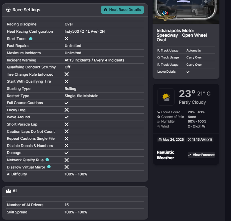Viewport: 231px width, 221px height.
Task: Click the 'Indy500 (Q 4L Ave) 2H' value
Action: (x=85, y=31)
